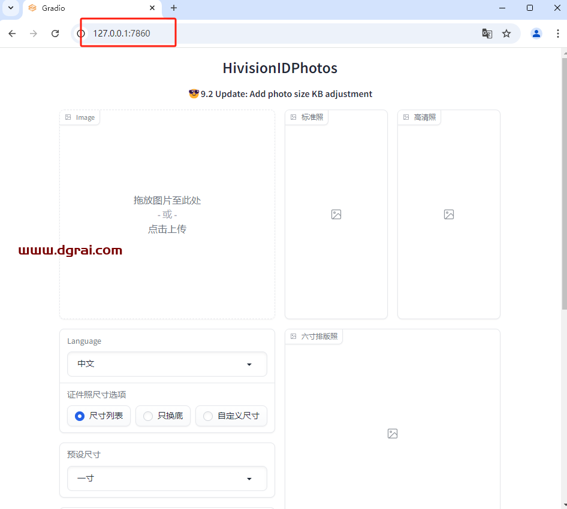Maximize the browser window
Viewport: 567px width, 509px height.
pos(530,8)
